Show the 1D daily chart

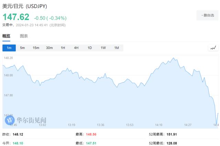tap(90, 48)
